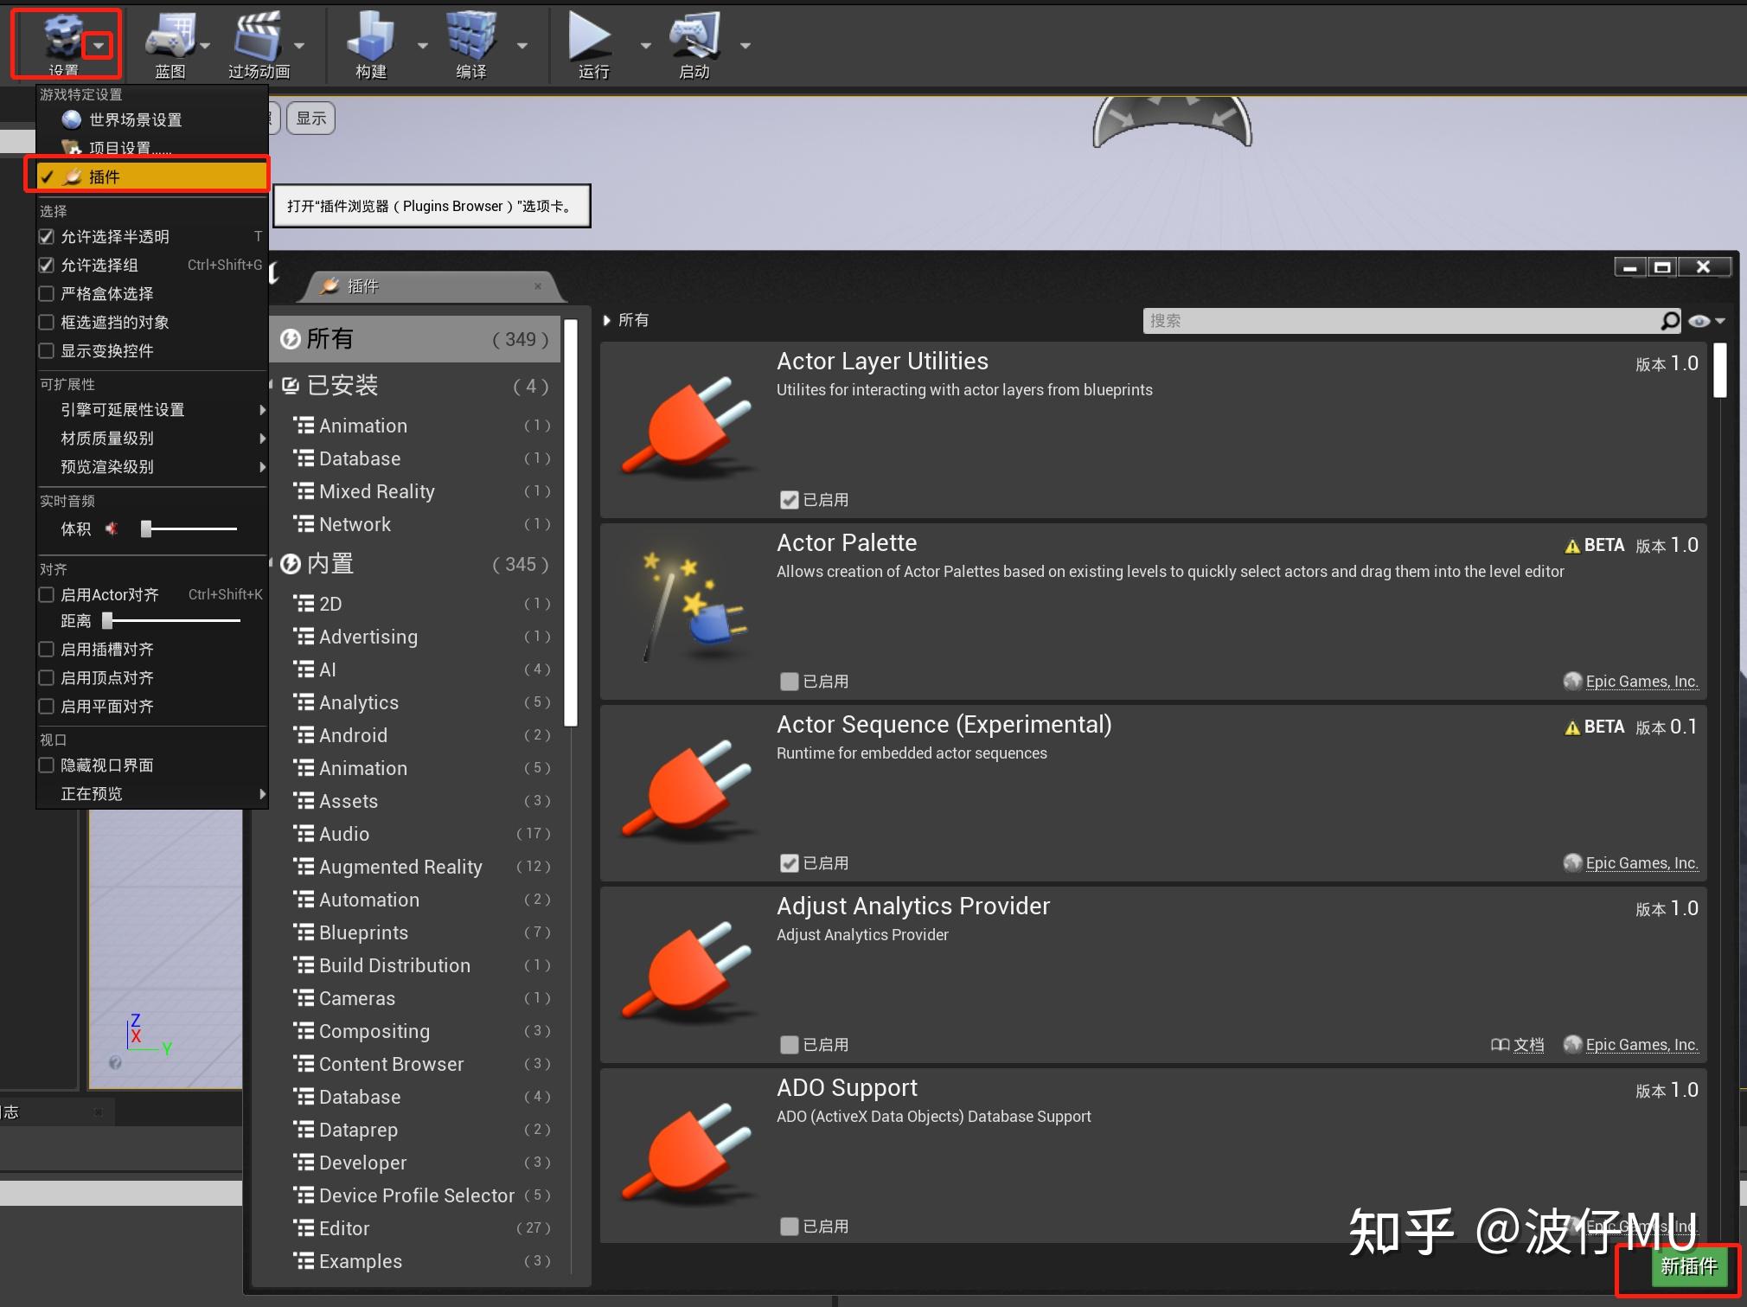
Task: Enable 严格盒体选择 checkbox
Action: coord(46,293)
